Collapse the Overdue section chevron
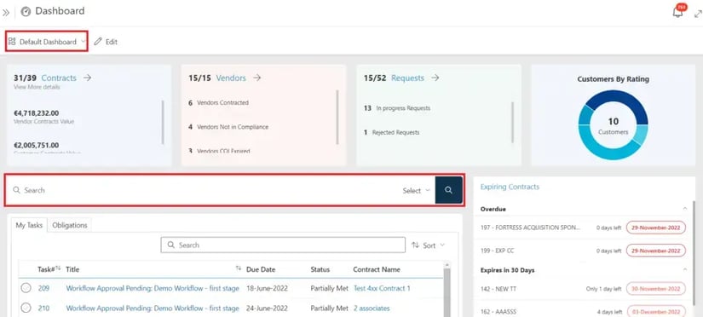 coord(684,209)
